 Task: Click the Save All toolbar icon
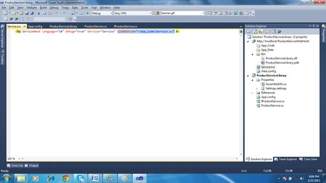point(32,13)
